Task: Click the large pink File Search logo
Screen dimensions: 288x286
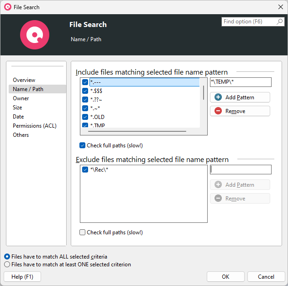Action: pos(35,35)
